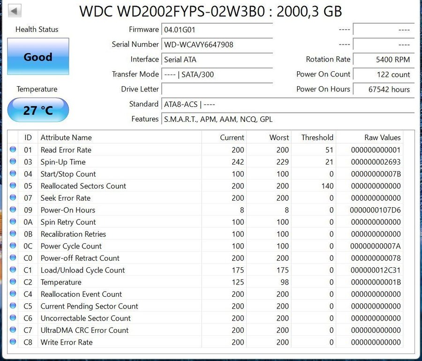Click status icon for Power-On Hours
Screen dimensions: 422x361
pos(13,210)
